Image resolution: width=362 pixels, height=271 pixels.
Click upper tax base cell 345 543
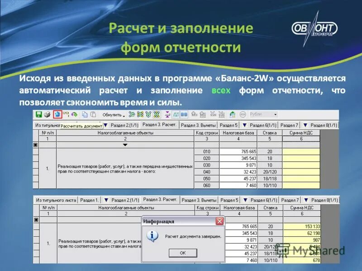point(238,159)
